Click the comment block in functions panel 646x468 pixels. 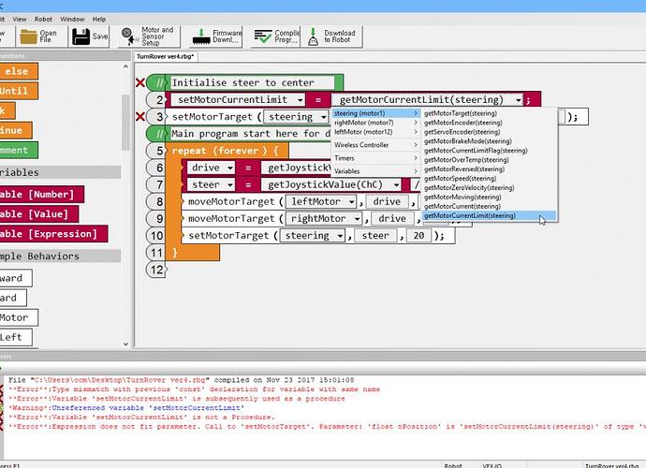pyautogui.click(x=19, y=150)
